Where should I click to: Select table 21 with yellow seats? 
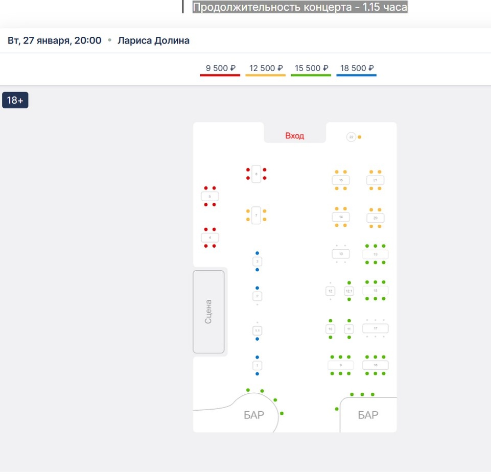(375, 180)
